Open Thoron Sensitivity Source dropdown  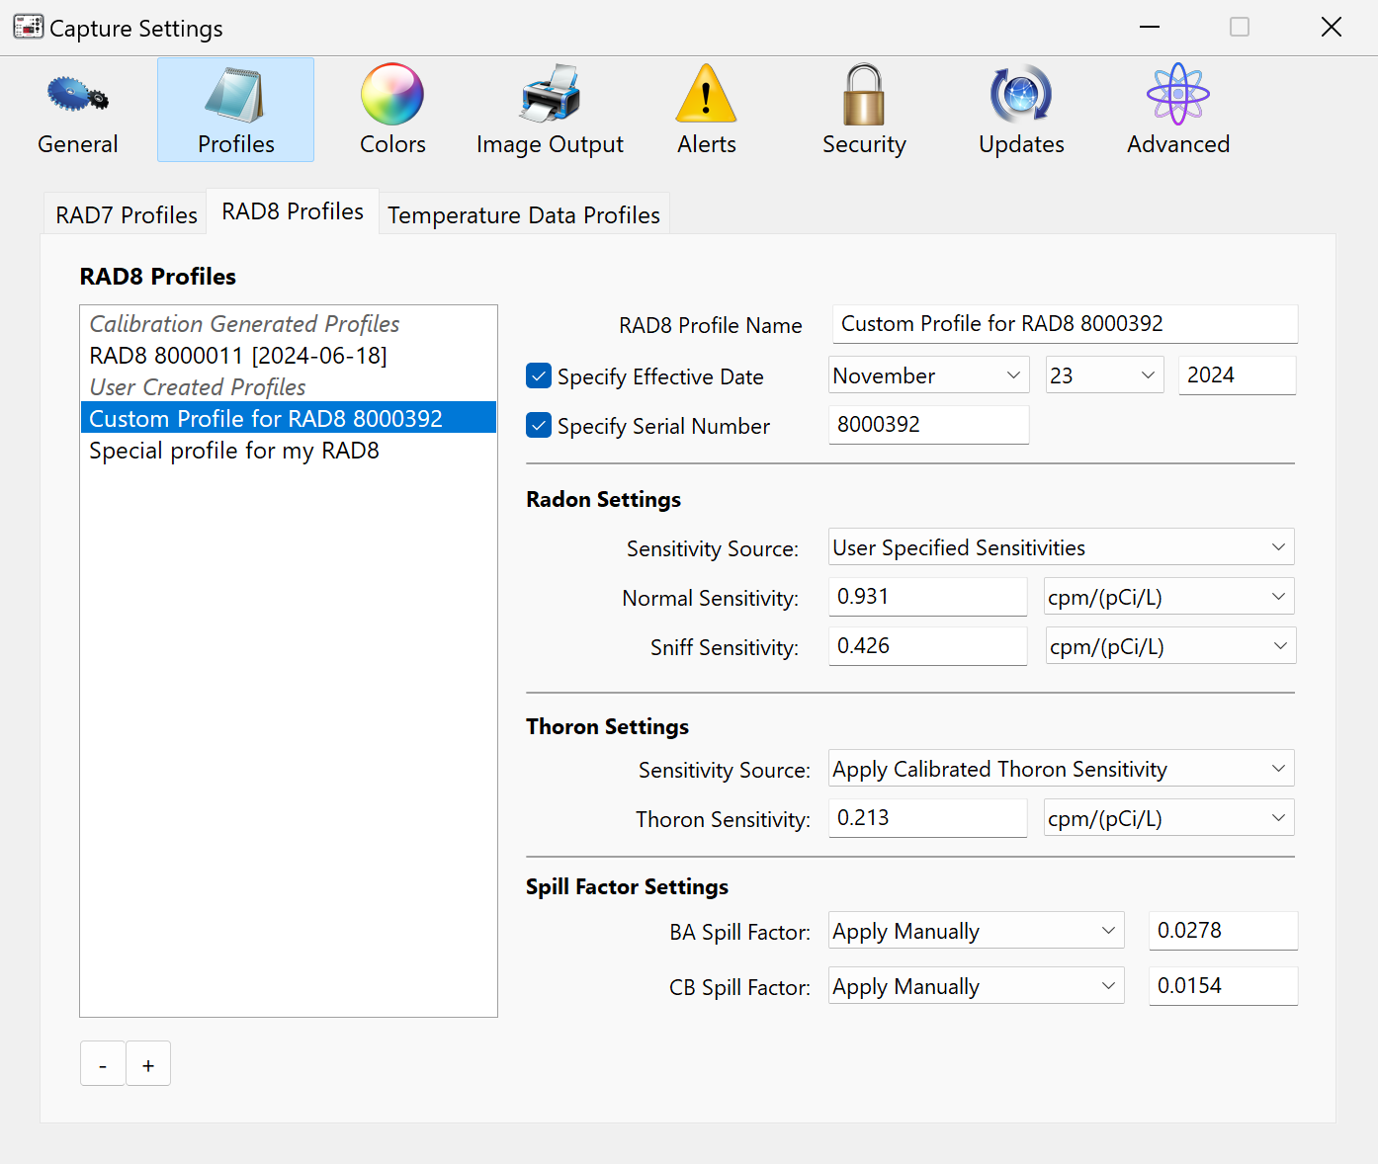(1060, 769)
